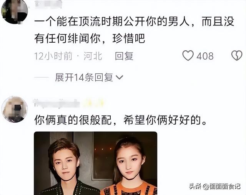Open the attached couple photo
Screen dimensions: 246x195
[96, 163]
